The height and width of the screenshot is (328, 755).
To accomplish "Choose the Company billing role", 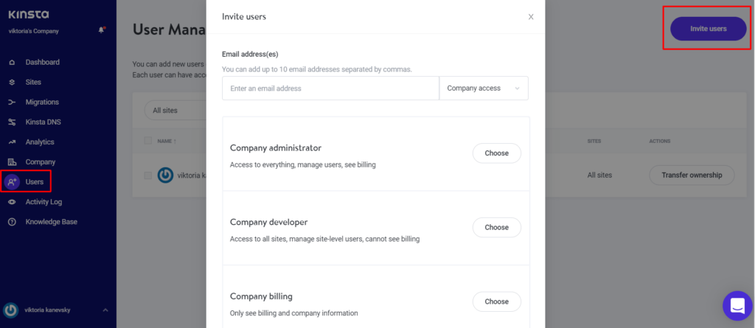I will tap(496, 301).
